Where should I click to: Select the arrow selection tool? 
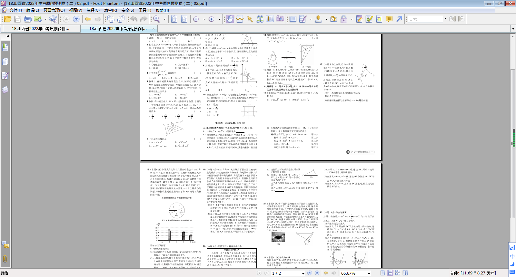click(x=250, y=19)
